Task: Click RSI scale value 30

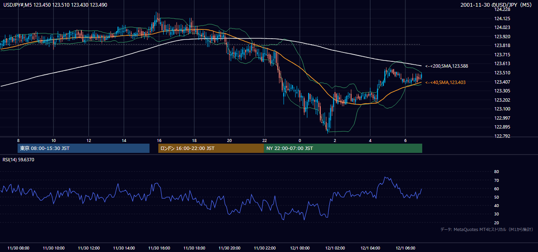Action: tap(496, 214)
